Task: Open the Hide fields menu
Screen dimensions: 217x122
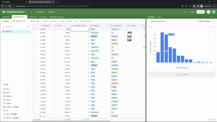Action: tap(35, 21)
